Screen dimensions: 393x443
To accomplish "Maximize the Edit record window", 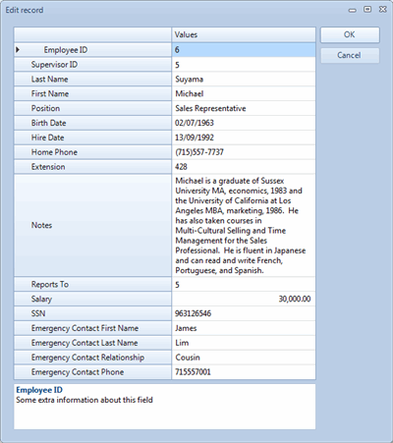I will pos(367,10).
